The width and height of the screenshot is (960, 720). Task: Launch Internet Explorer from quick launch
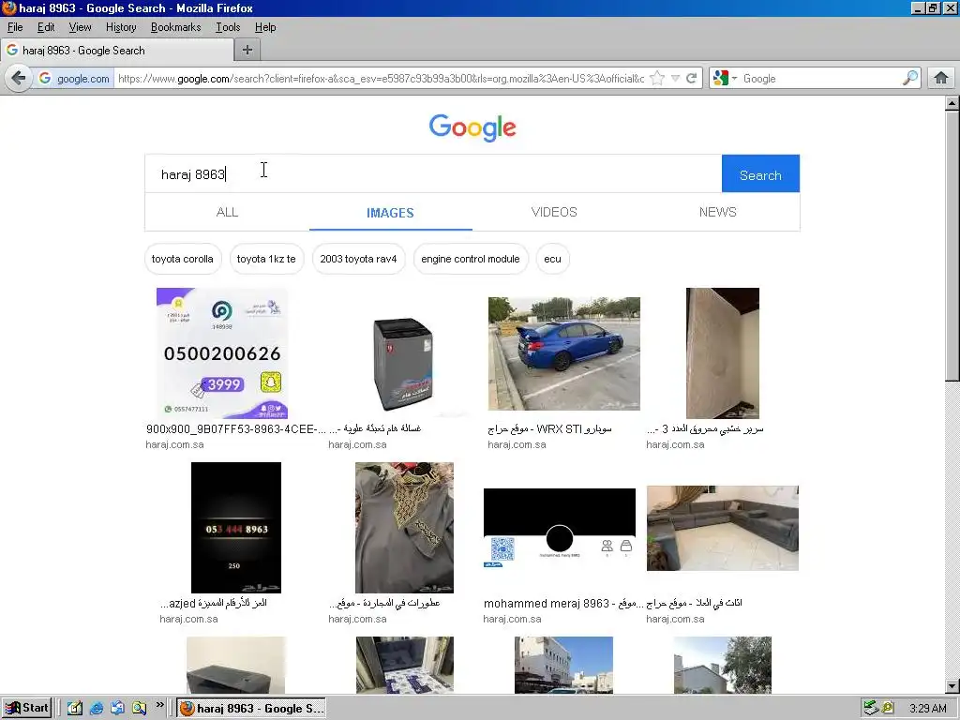[x=97, y=709]
